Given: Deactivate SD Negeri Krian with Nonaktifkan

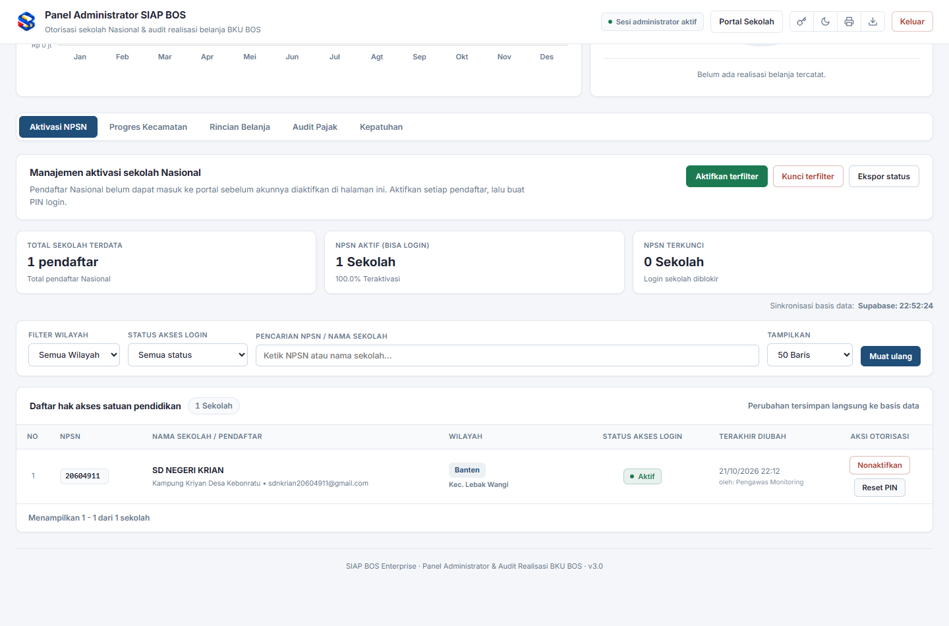Looking at the screenshot, I should click(880, 465).
